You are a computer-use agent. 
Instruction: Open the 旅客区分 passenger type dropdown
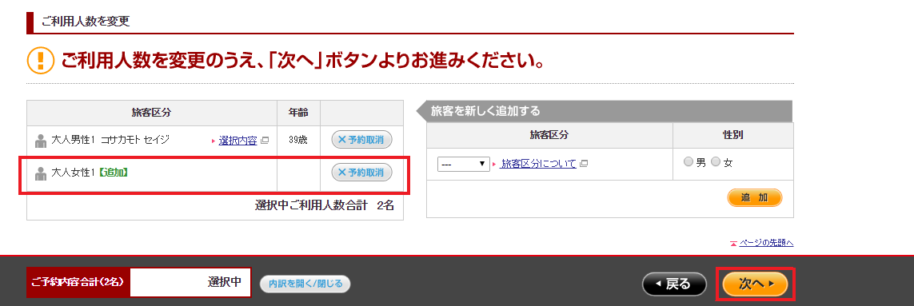coord(464,165)
